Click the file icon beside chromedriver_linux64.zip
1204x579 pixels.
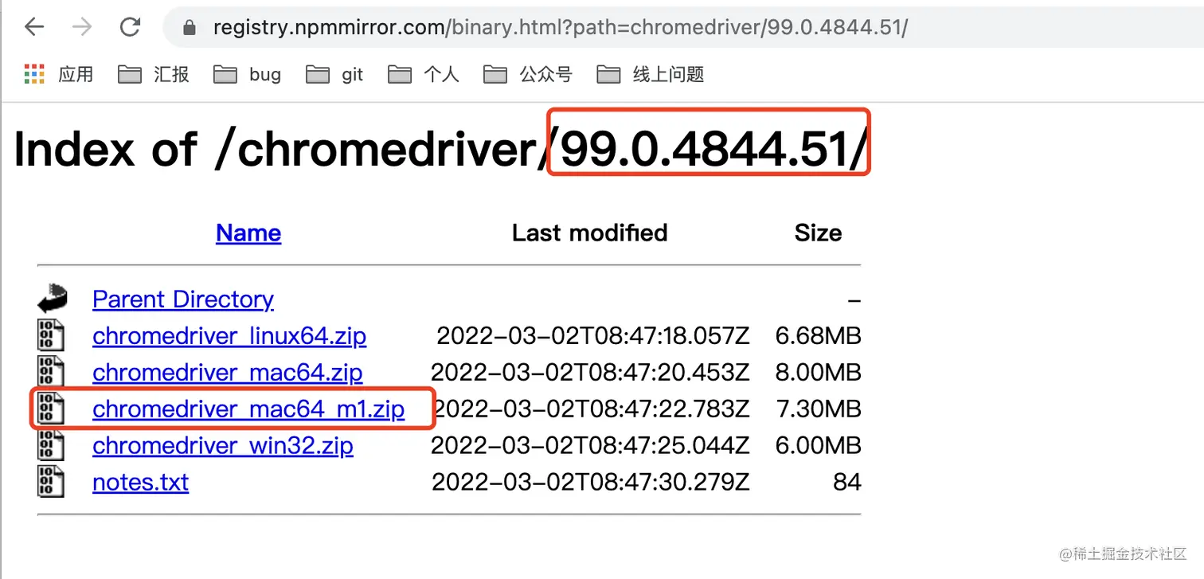[x=51, y=335]
